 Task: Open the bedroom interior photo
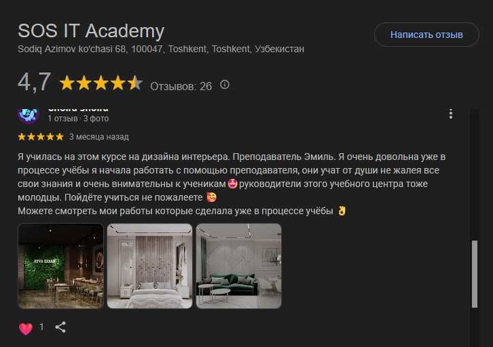tap(149, 266)
